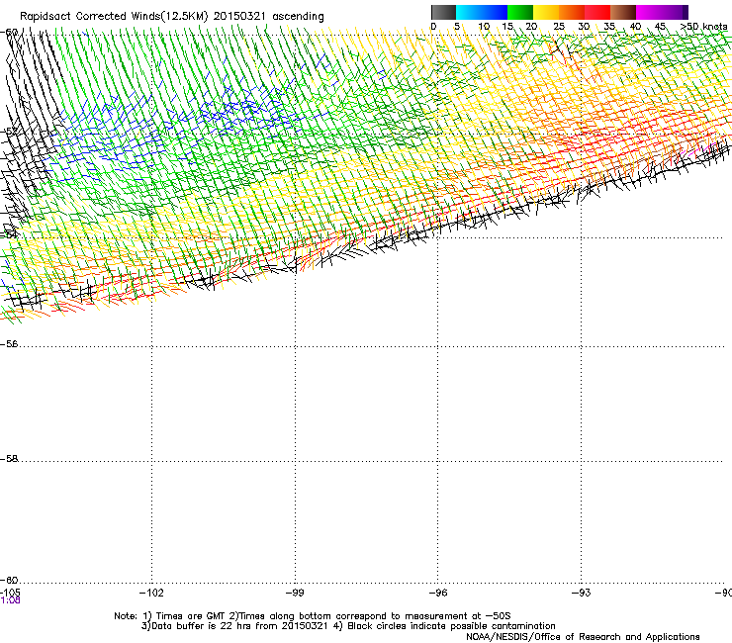Click the green 15-20 knots color band
Image resolution: width=732 pixels, height=643 pixels.
click(520, 12)
